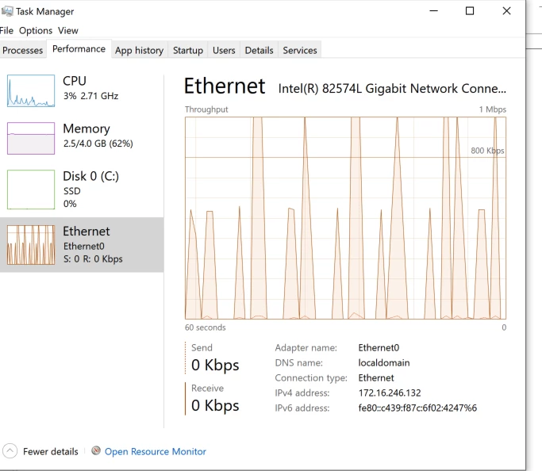Open the View menu
Screen dimensions: 542x471
pos(68,30)
